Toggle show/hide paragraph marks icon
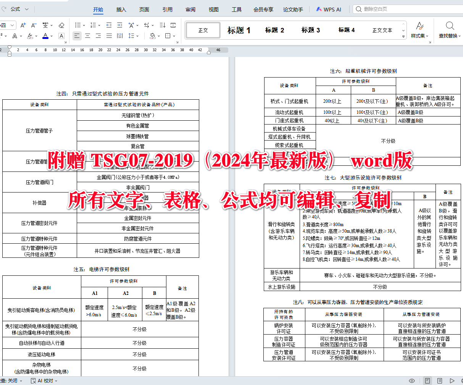463x385 pixels. coord(173,25)
